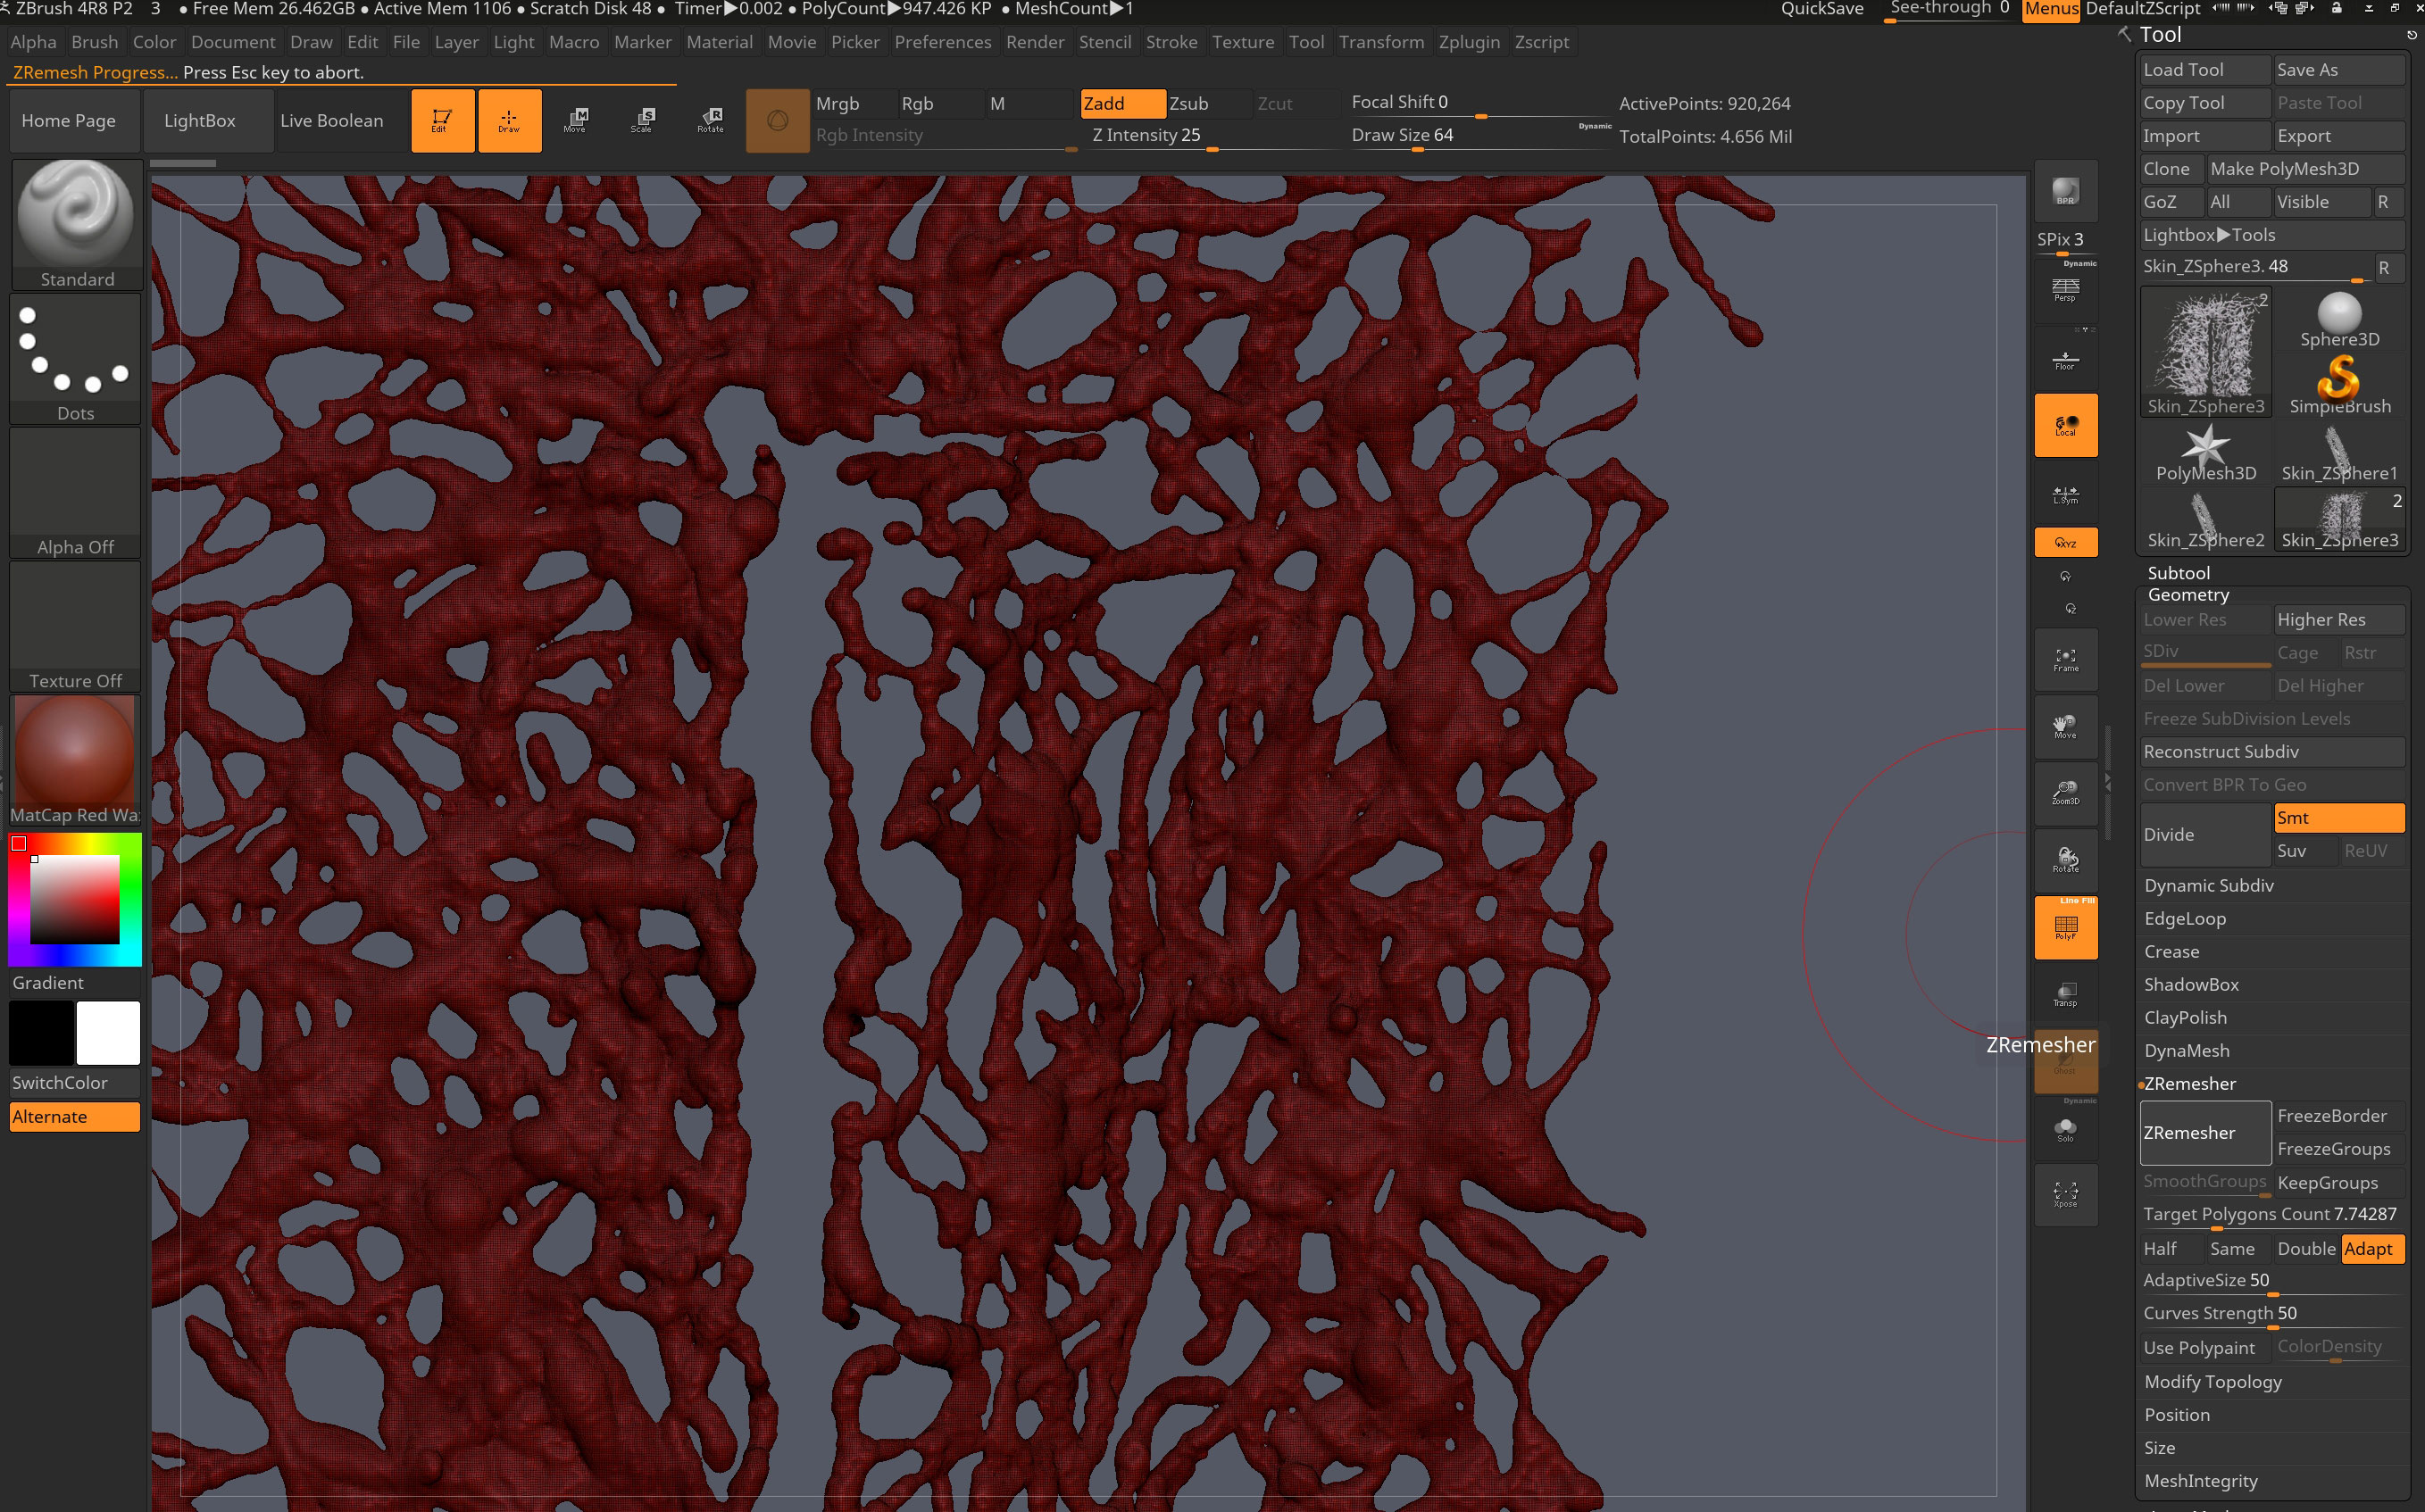The width and height of the screenshot is (2425, 1512).
Task: Toggle the Xpose icon
Action: [2065, 1195]
